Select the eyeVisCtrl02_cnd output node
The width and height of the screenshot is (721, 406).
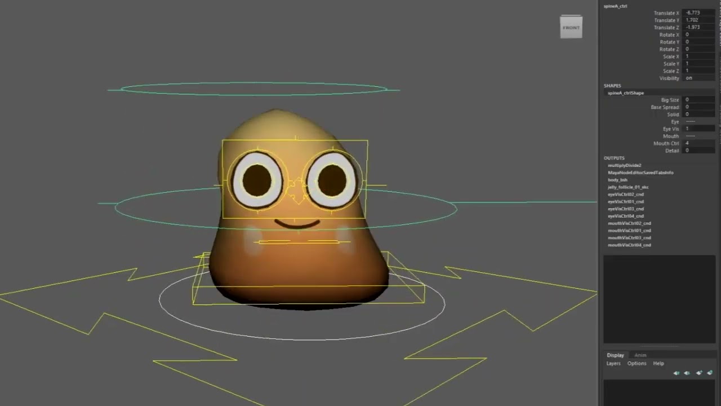[x=626, y=195]
